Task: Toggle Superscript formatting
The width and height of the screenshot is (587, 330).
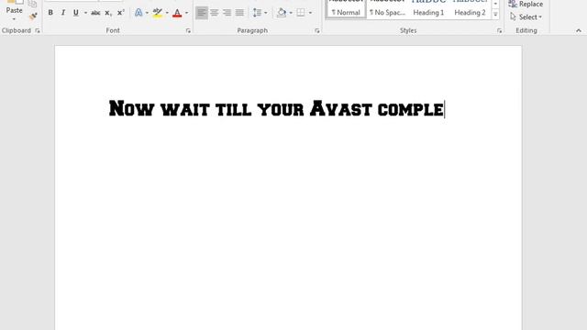Action: point(120,13)
